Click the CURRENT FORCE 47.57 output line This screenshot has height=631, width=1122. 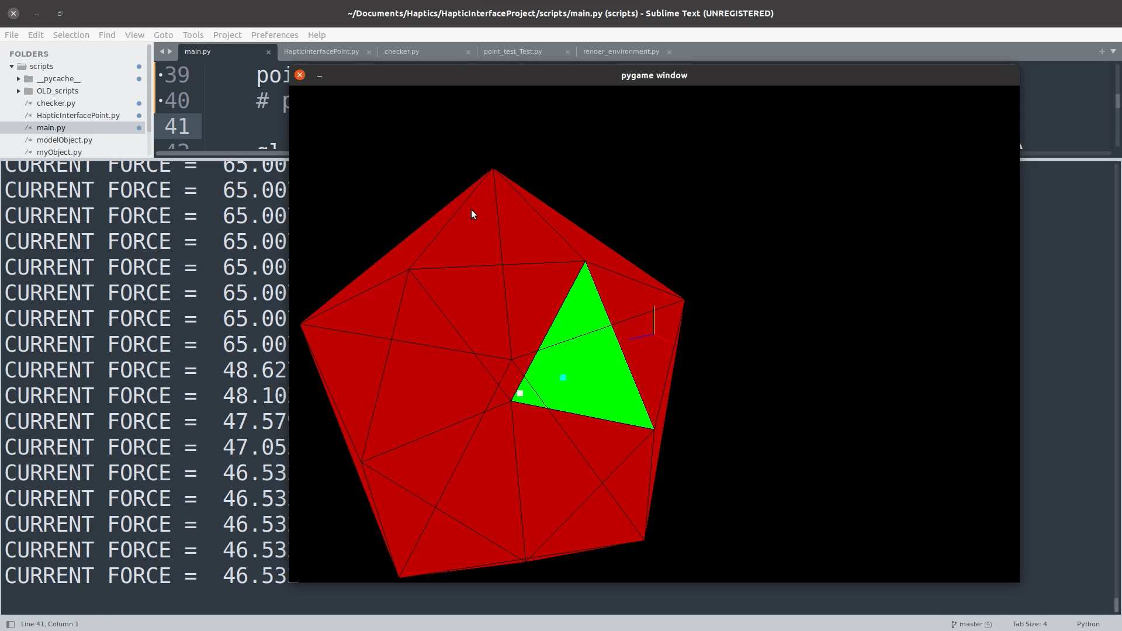(146, 421)
